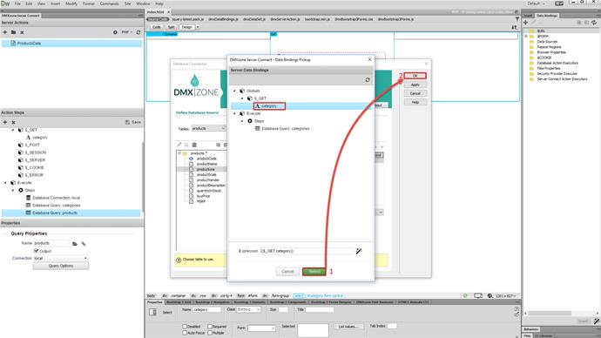Enable the Disabled checkbox in Properties
Viewport: 601px width, 338px height.
tap(185, 327)
